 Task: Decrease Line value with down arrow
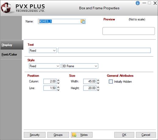click(58, 90)
